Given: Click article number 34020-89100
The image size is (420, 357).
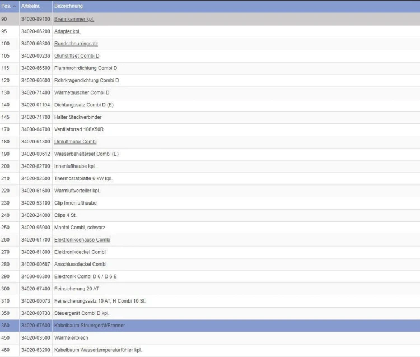Looking at the screenshot, I should 36,19.
